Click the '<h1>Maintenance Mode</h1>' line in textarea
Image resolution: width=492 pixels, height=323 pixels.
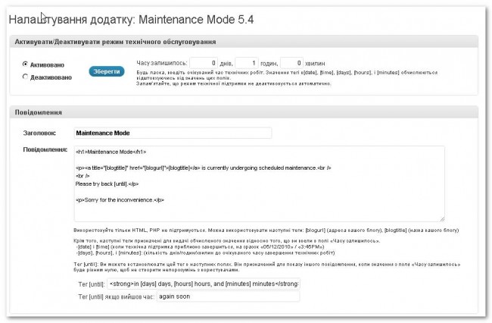[x=111, y=152]
